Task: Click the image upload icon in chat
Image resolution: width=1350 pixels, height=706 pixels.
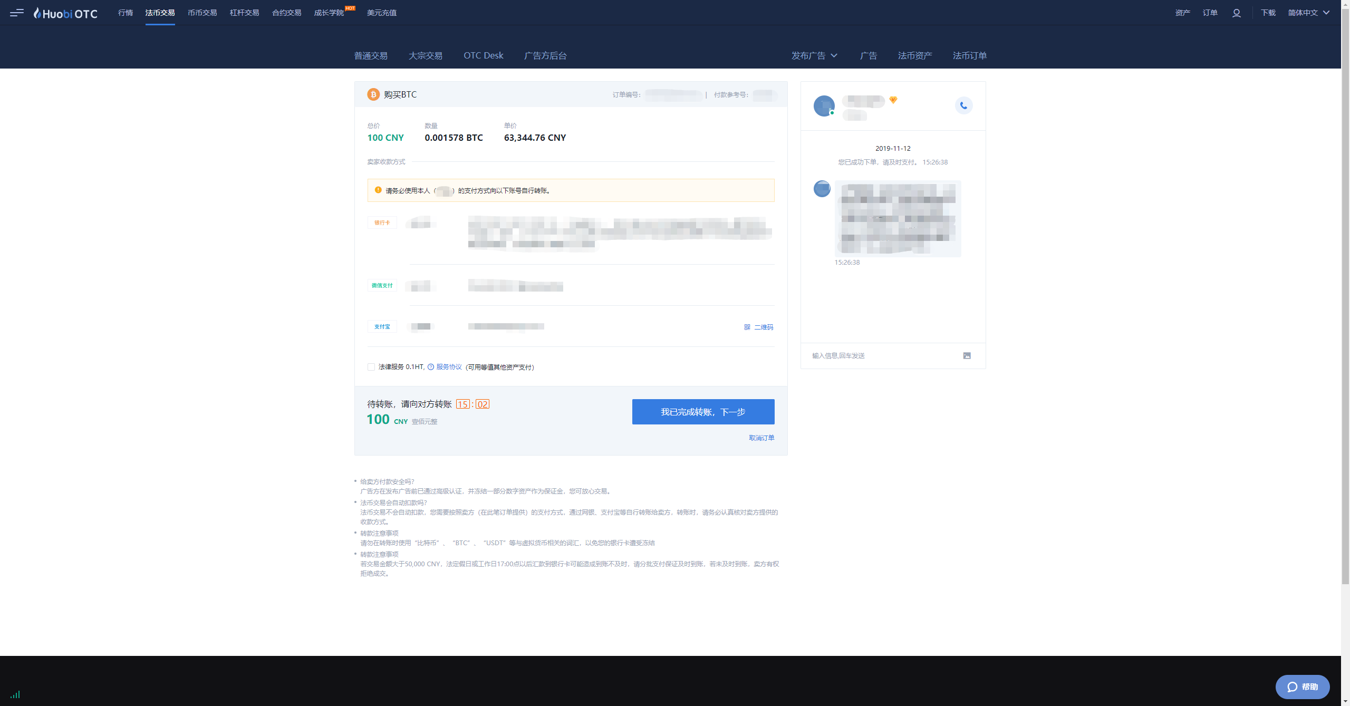Action: pos(967,356)
